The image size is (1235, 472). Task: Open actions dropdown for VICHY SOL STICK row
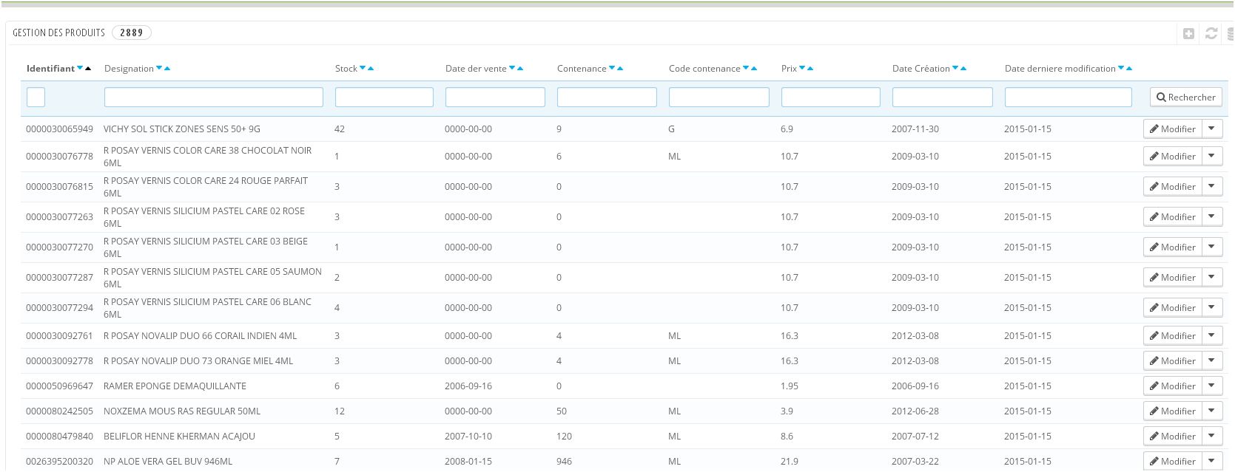pyautogui.click(x=1212, y=129)
